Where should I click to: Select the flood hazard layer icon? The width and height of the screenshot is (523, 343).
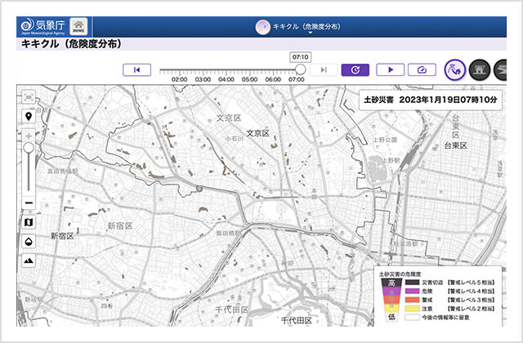(500, 70)
